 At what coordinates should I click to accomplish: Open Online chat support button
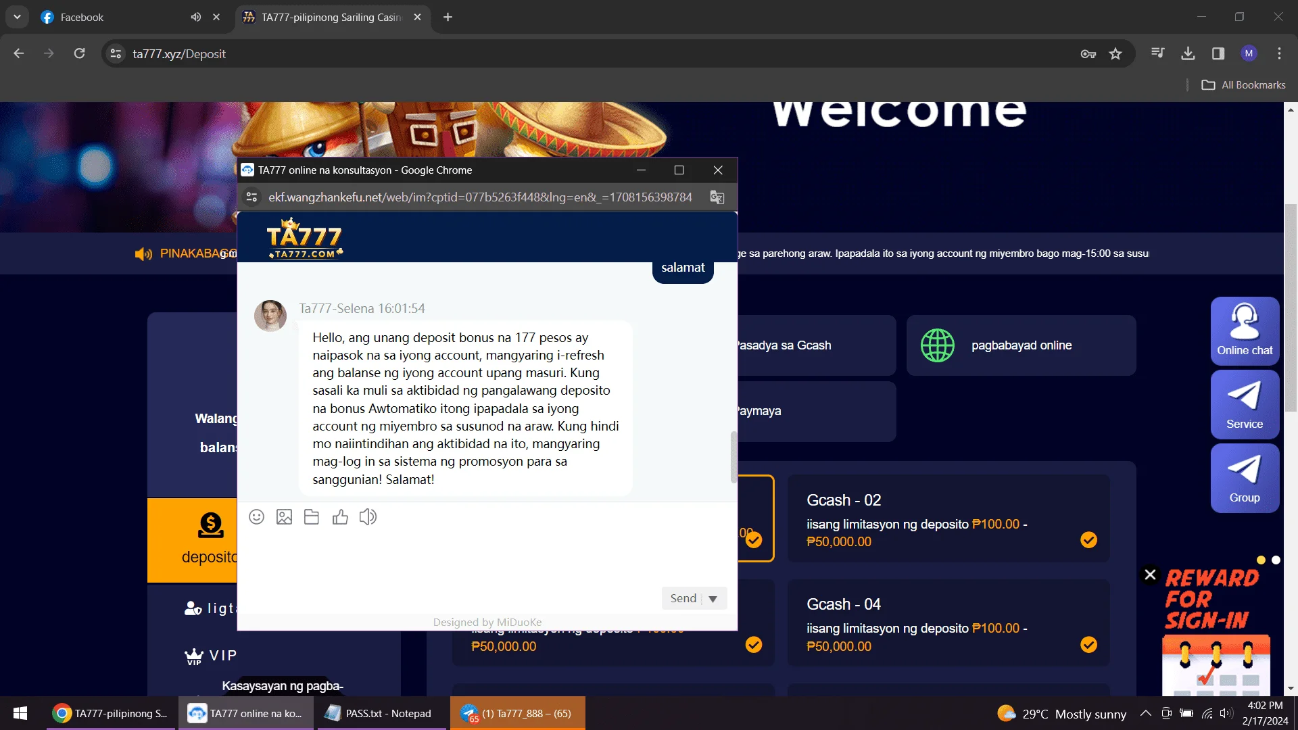(x=1245, y=331)
